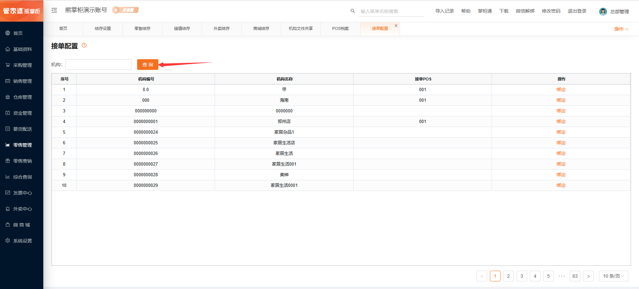
Task: Click the 接单POS column header
Action: pos(423,79)
